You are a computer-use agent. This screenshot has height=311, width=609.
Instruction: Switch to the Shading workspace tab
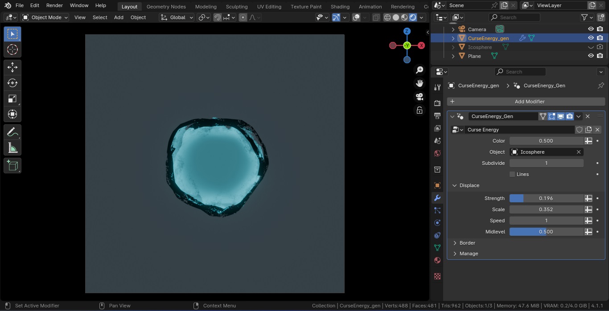[x=340, y=7]
